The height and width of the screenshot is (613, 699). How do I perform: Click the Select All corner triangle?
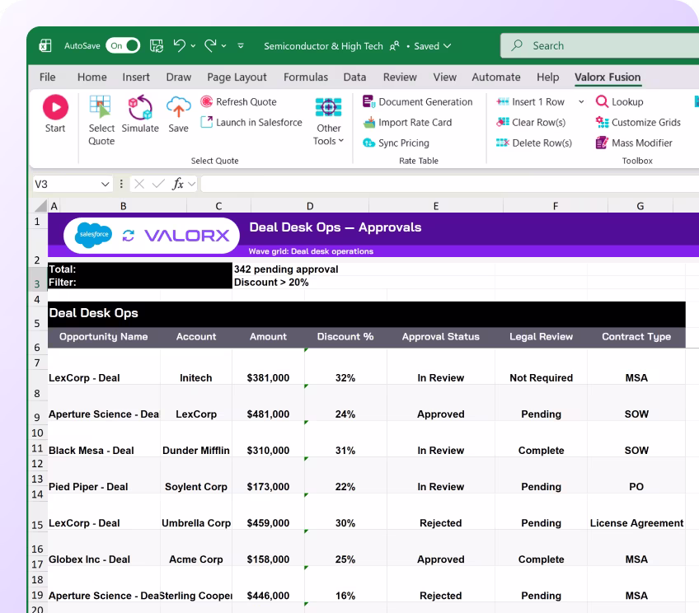(x=40, y=205)
